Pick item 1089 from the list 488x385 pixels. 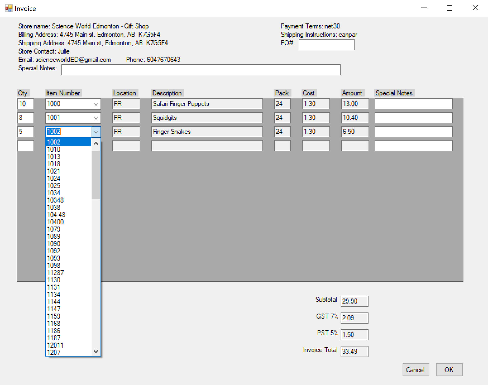68,236
